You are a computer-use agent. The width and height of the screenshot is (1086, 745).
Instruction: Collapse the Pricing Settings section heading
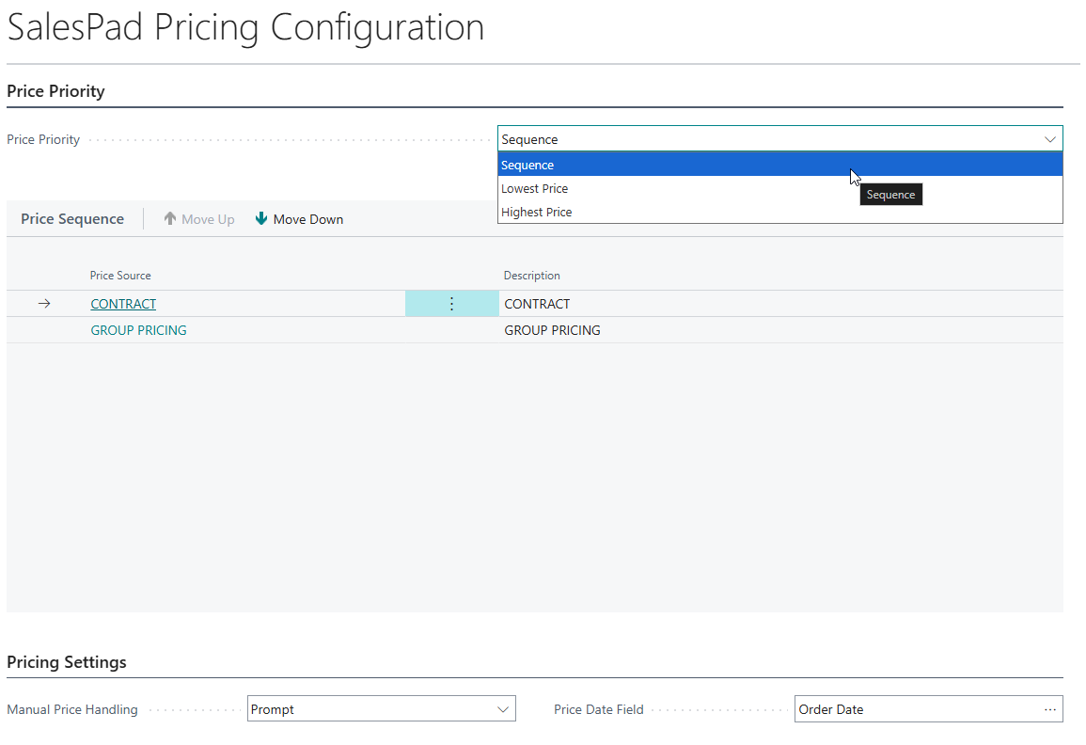click(67, 662)
